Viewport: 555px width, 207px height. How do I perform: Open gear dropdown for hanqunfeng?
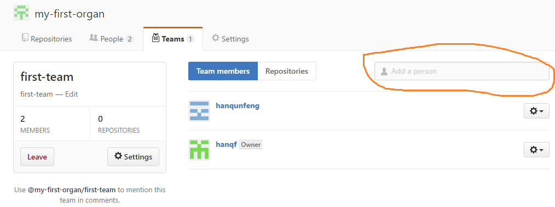click(x=536, y=111)
